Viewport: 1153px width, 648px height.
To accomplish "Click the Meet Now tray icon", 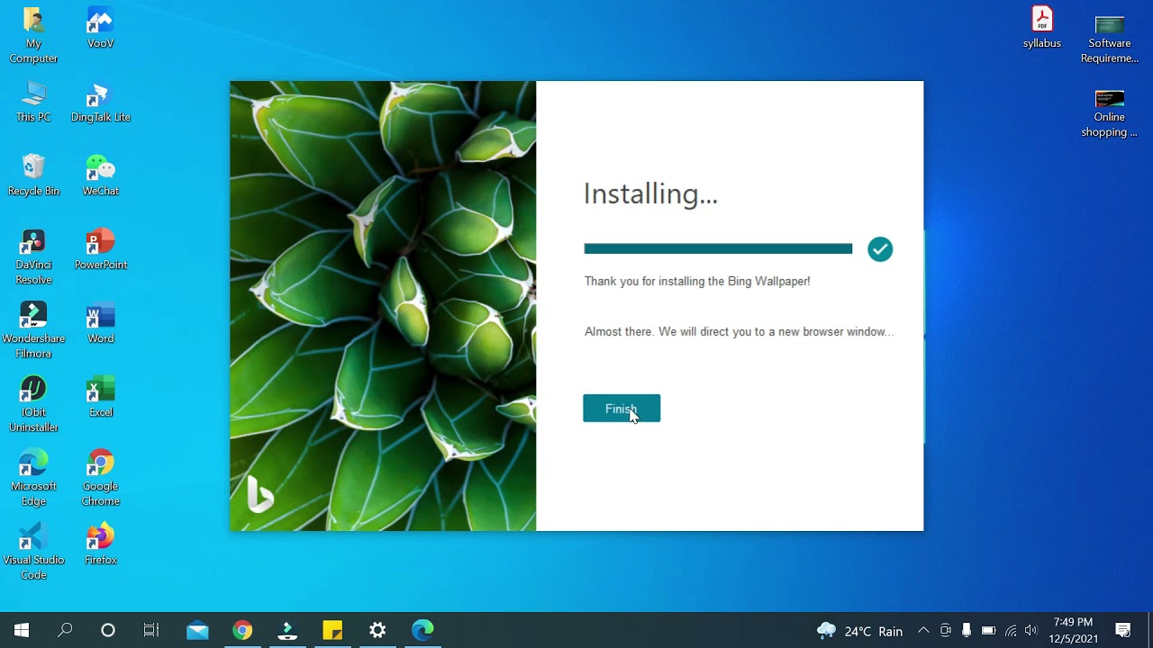I will 945,630.
